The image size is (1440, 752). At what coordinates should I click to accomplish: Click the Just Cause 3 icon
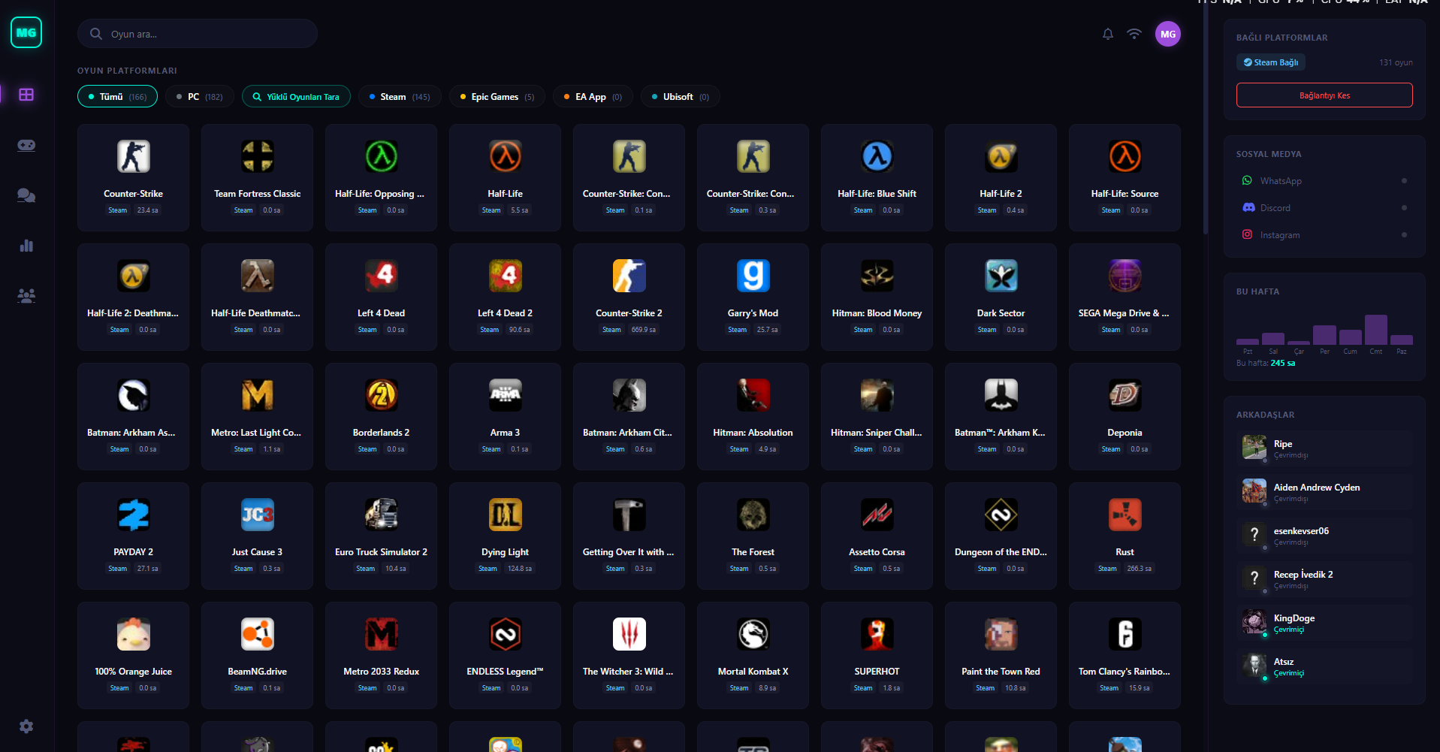(258, 515)
